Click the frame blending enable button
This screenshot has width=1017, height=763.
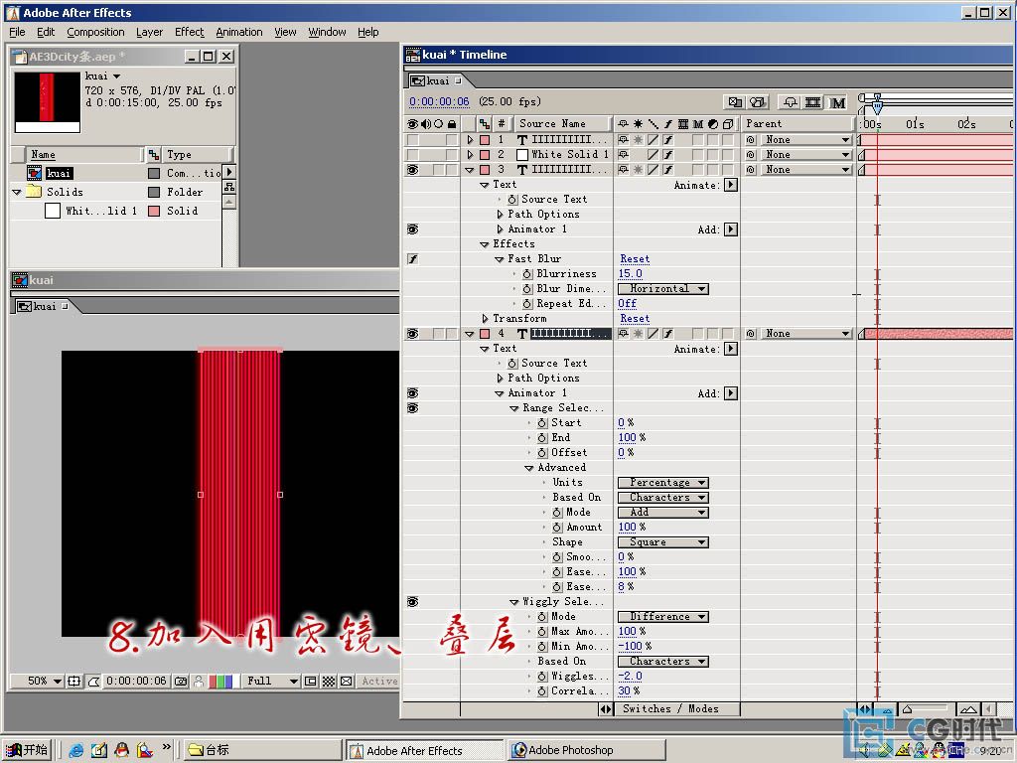pyautogui.click(x=812, y=102)
